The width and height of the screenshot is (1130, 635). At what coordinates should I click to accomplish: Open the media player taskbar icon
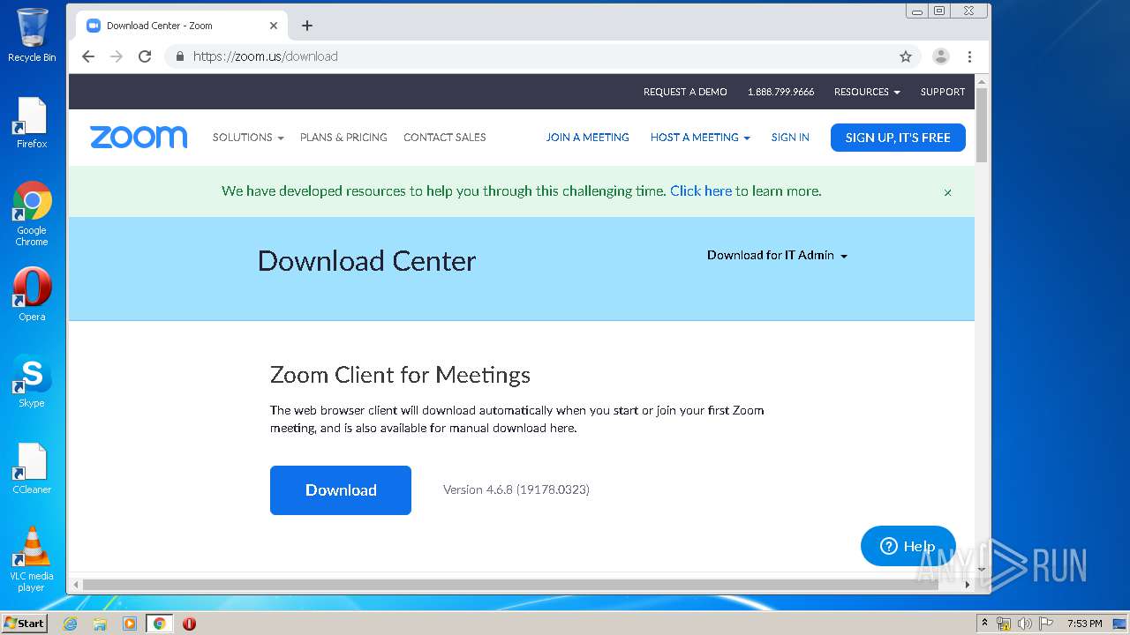[130, 624]
